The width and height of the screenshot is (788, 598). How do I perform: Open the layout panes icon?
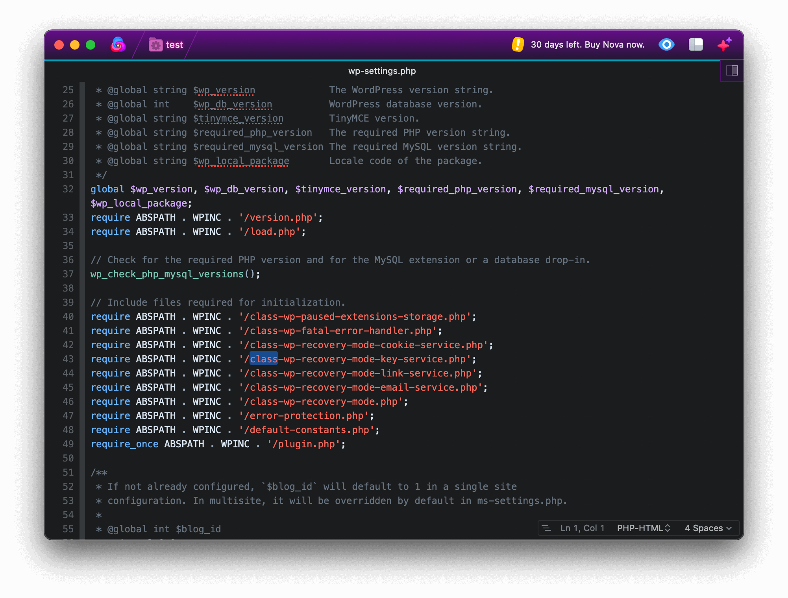click(696, 44)
